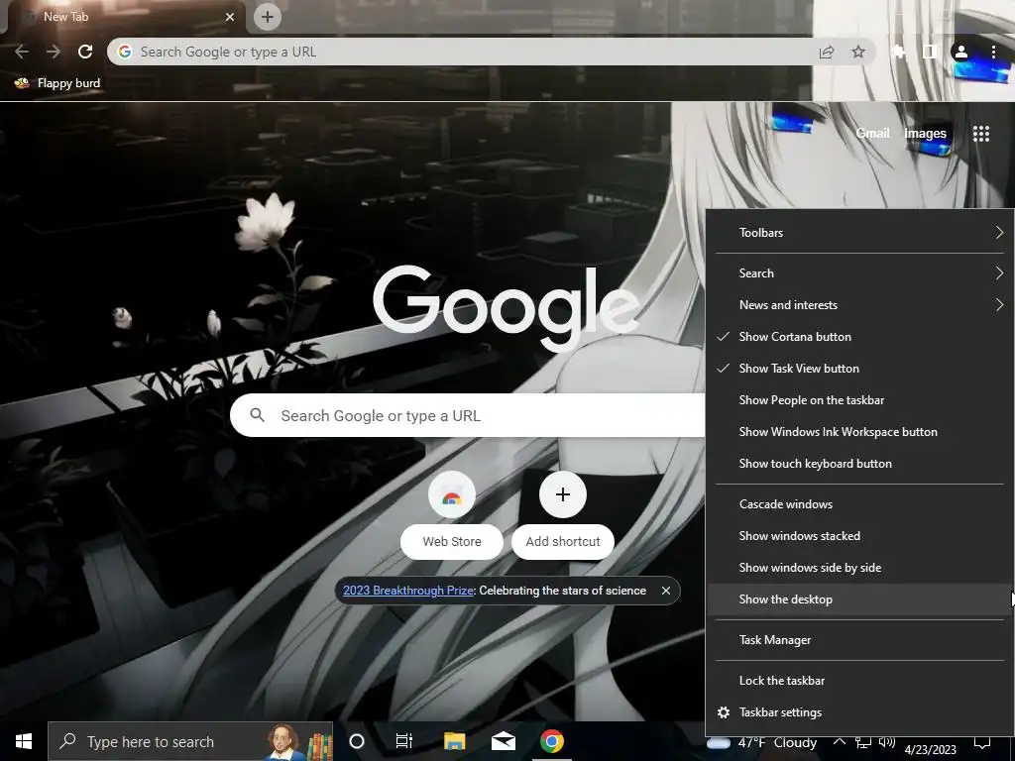Image resolution: width=1015 pixels, height=761 pixels.
Task: Expand the Toolbars submenu
Action: (x=859, y=232)
